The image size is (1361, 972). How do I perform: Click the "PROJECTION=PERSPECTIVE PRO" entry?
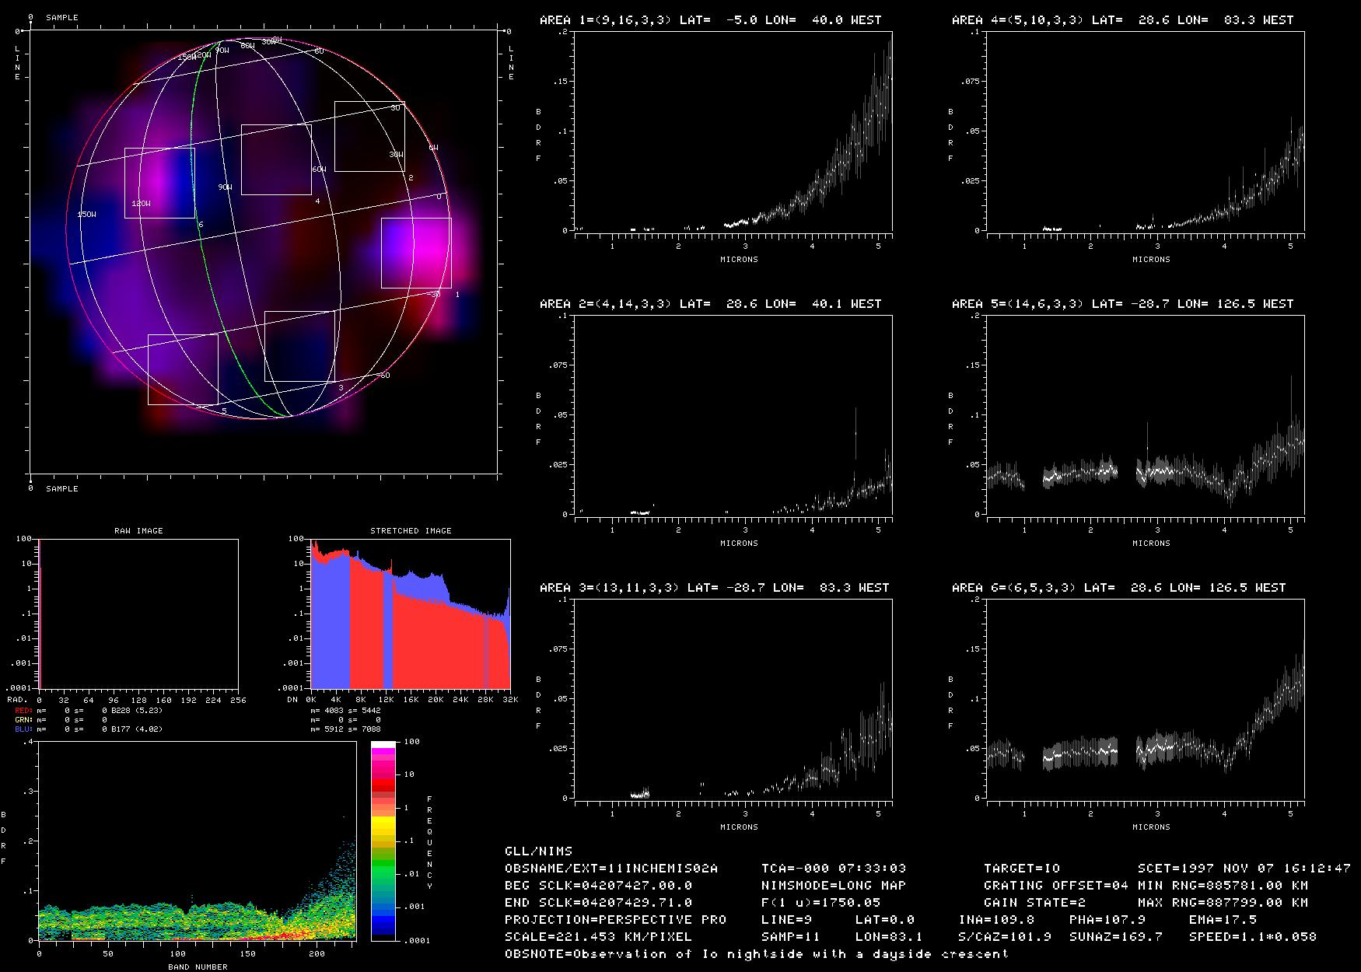click(x=616, y=920)
